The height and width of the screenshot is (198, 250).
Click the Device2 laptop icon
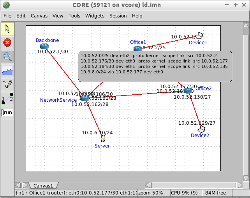[x=202, y=129]
